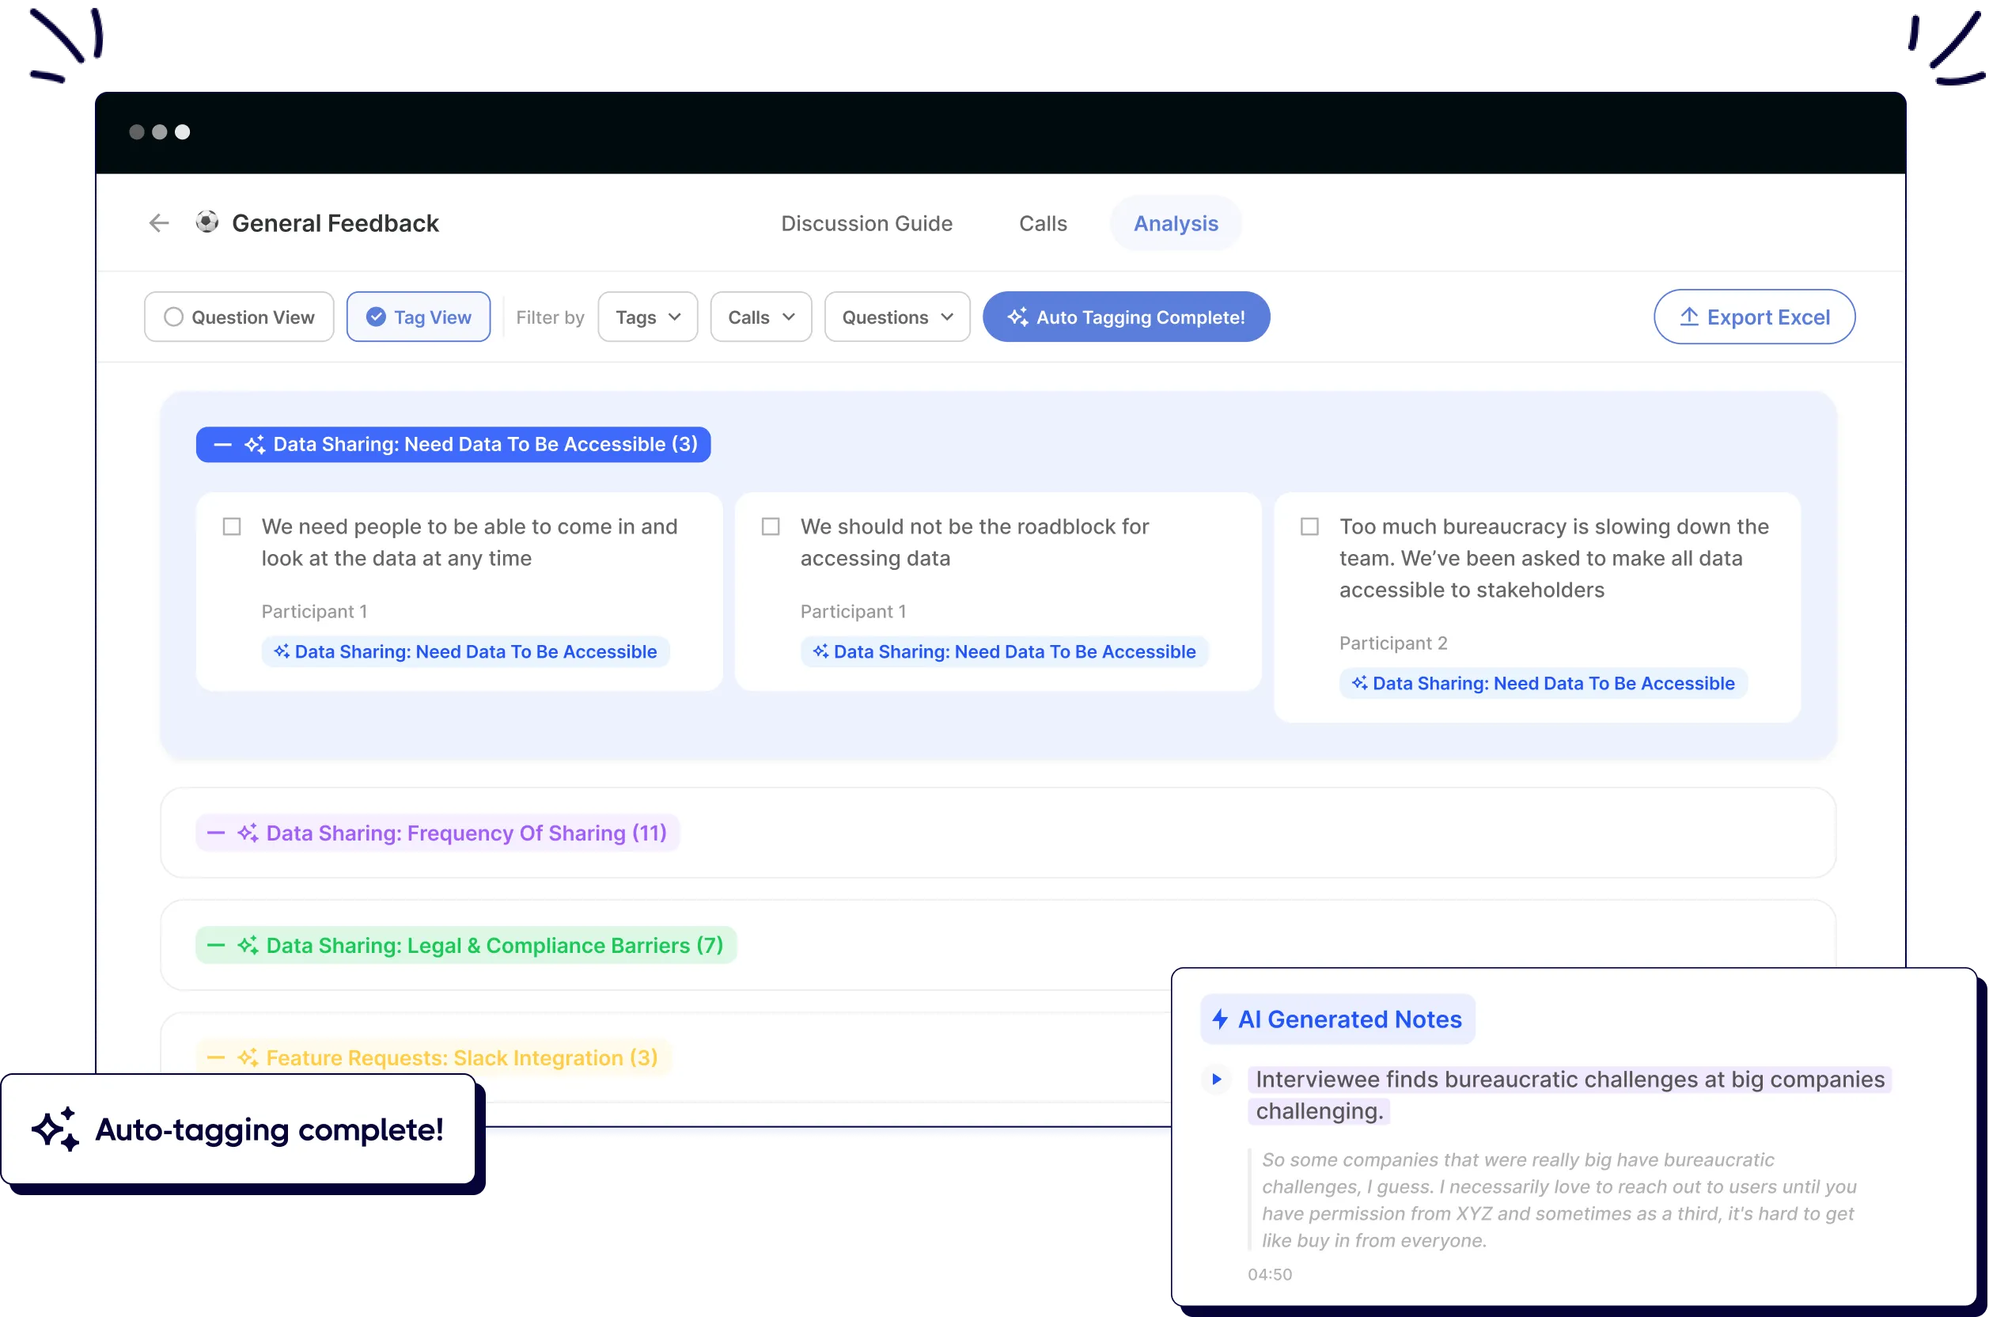Click the sparkle icon in Auto Tagging Complete
The height and width of the screenshot is (1317, 1989).
point(1017,317)
